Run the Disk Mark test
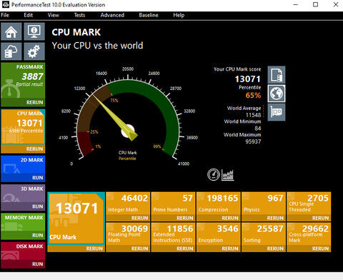The width and height of the screenshot is (343, 280). (38, 264)
